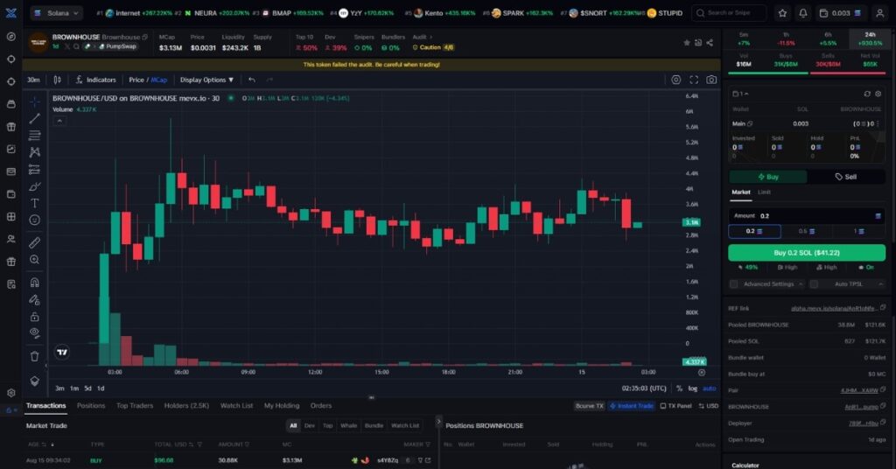This screenshot has width=896, height=469.
Task: Add BROWNHOUSE to favorites with star
Action: coord(687,43)
